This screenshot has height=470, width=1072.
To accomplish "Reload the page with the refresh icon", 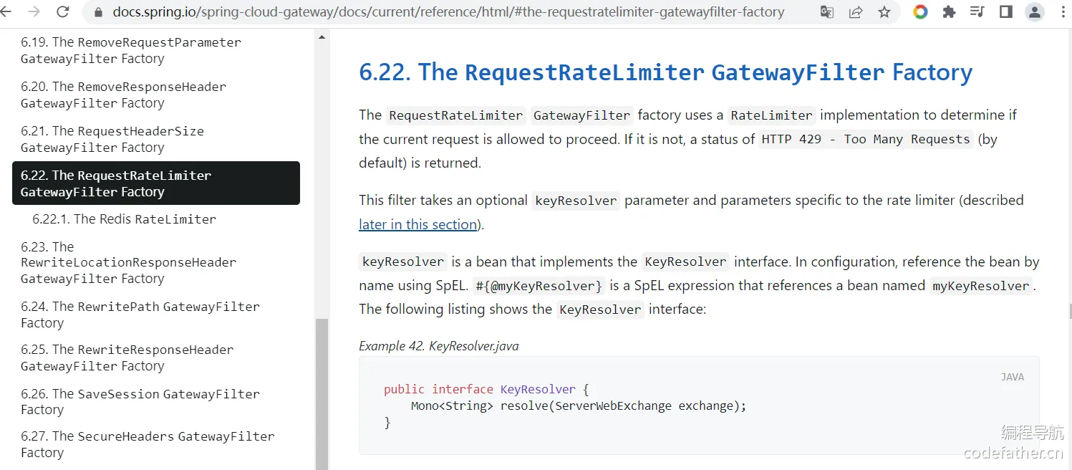I will [x=63, y=11].
